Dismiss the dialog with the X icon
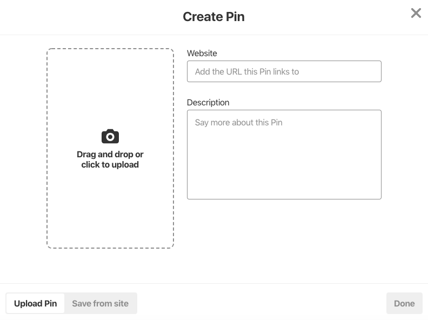The height and width of the screenshot is (320, 428). coord(416,13)
